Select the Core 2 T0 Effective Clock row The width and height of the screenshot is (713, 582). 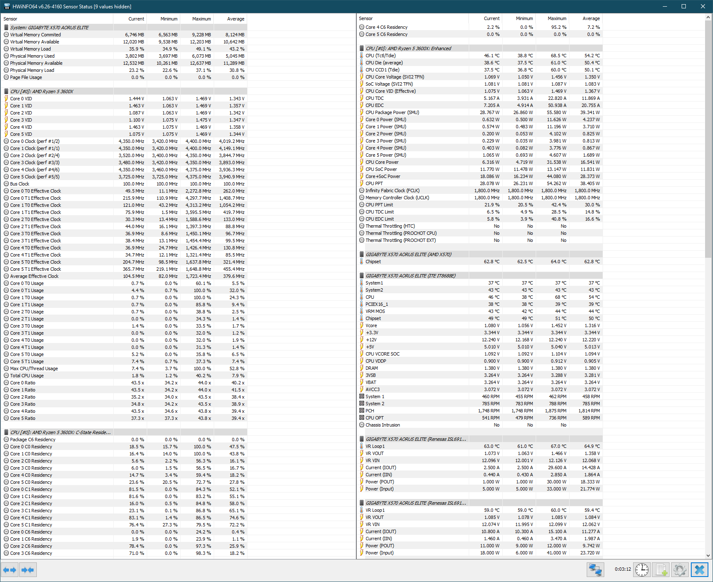[x=125, y=219]
